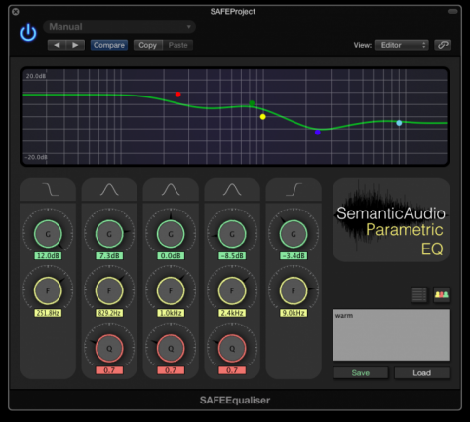Click the 2.4kHz frequency value field
The image size is (470, 422).
click(232, 313)
